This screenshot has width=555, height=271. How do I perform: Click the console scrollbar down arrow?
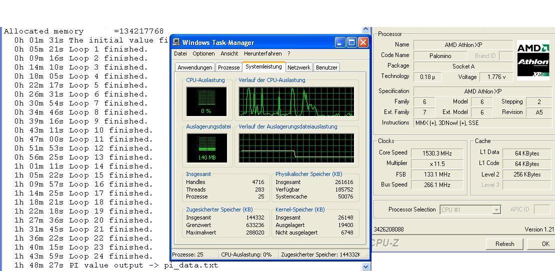pyautogui.click(x=366, y=267)
